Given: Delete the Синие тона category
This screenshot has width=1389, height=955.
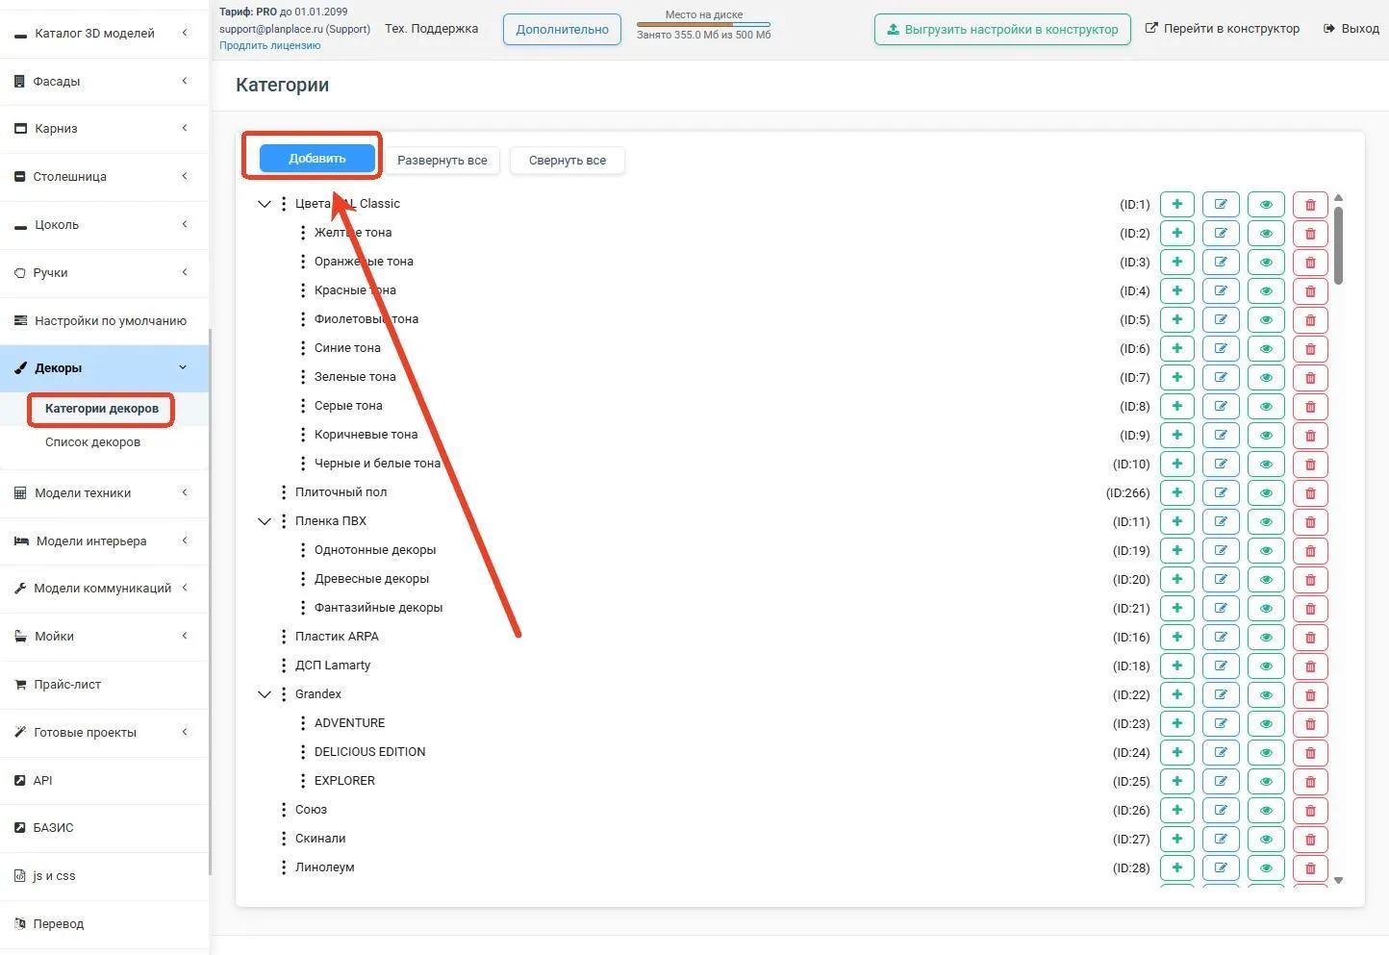Looking at the screenshot, I should pos(1310,348).
